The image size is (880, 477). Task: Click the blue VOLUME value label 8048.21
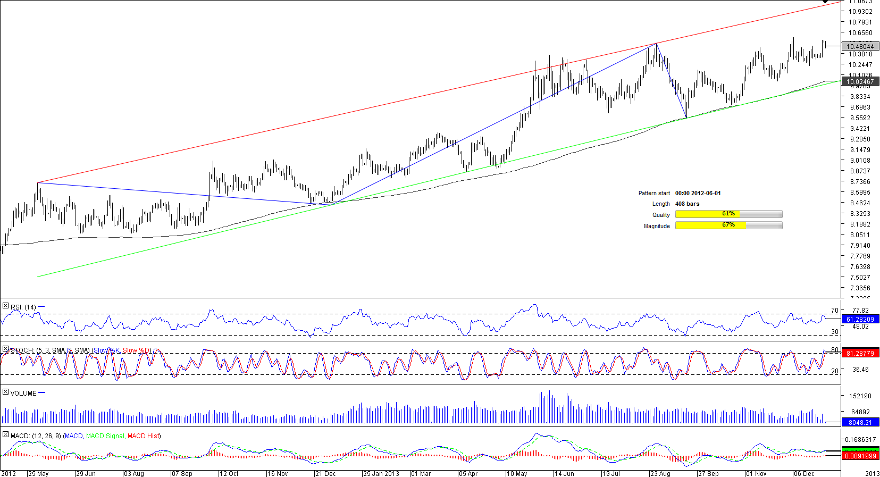(x=860, y=423)
